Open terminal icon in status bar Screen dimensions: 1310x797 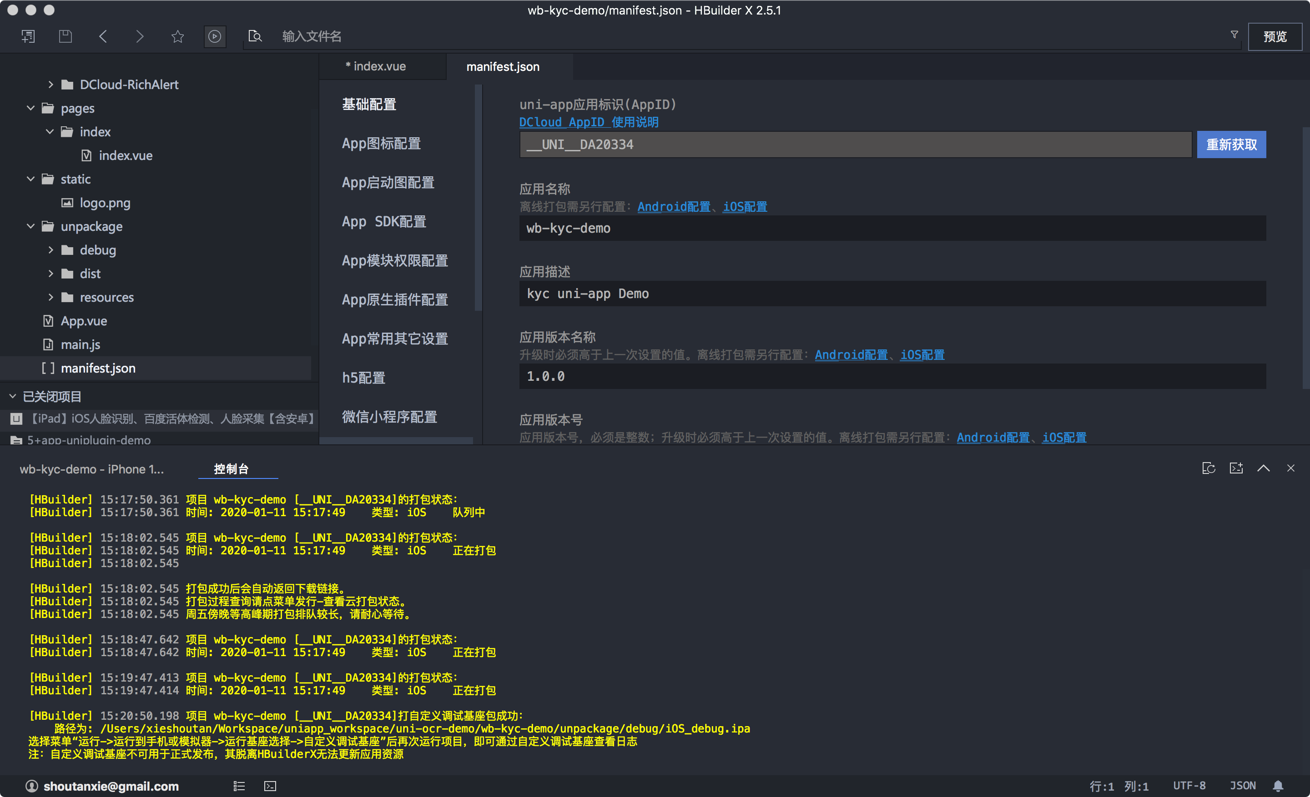270,786
